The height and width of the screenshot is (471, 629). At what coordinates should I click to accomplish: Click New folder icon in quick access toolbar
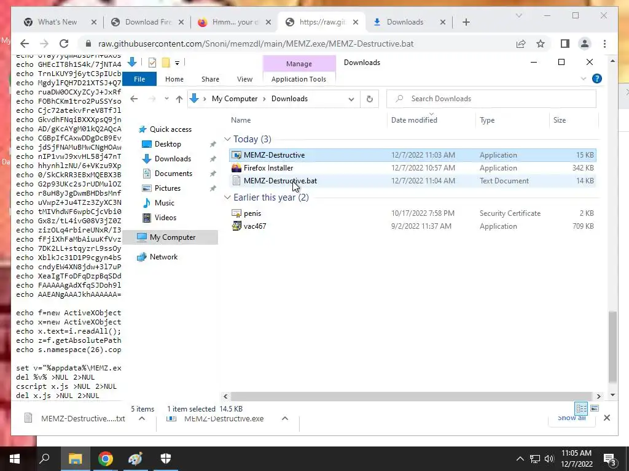point(165,63)
